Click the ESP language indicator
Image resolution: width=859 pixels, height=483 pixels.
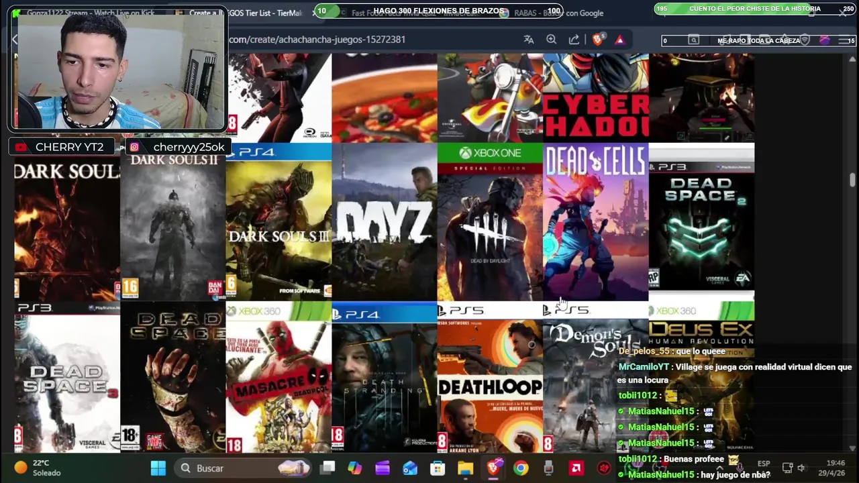[764, 464]
